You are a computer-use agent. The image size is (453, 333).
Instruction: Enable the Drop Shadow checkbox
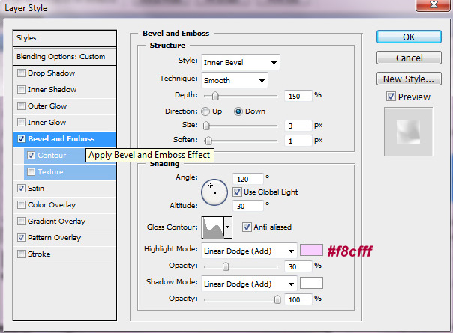pos(21,73)
